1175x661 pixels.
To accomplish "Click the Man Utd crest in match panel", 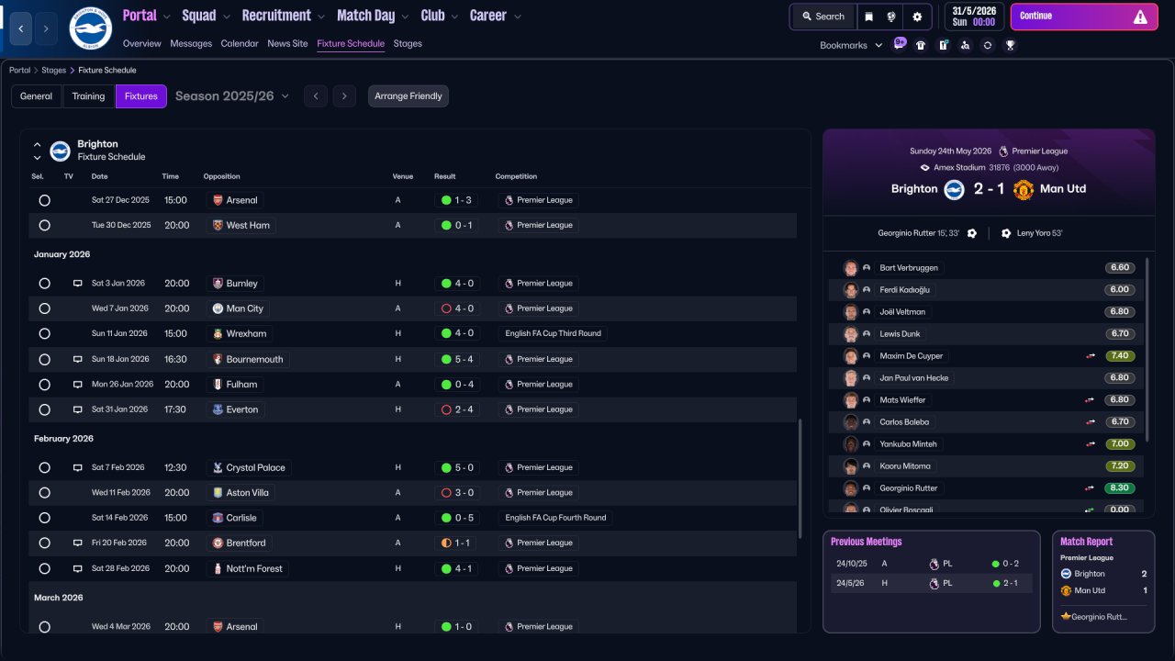I will (1024, 189).
